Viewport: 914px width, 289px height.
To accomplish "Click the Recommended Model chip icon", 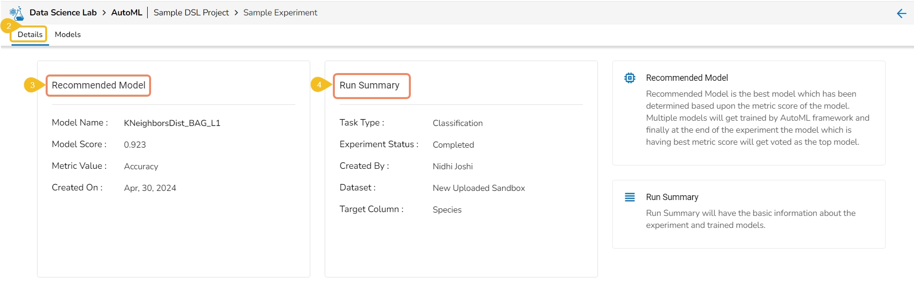I will pyautogui.click(x=629, y=78).
